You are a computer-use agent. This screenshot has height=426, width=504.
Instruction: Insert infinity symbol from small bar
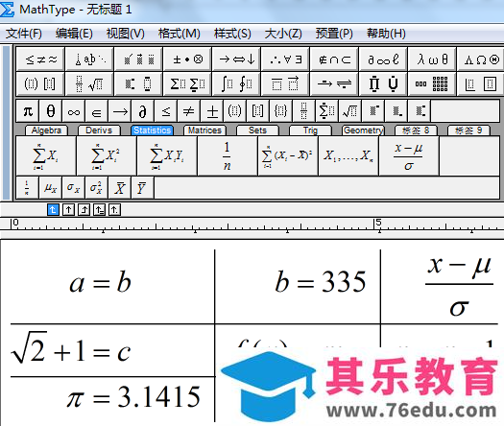point(74,111)
